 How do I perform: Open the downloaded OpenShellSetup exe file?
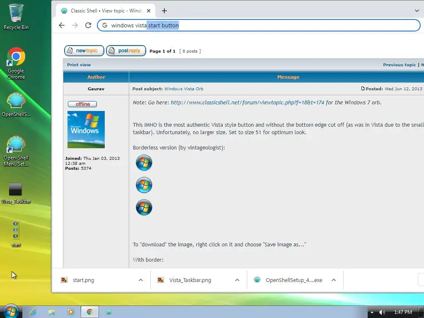(294, 280)
